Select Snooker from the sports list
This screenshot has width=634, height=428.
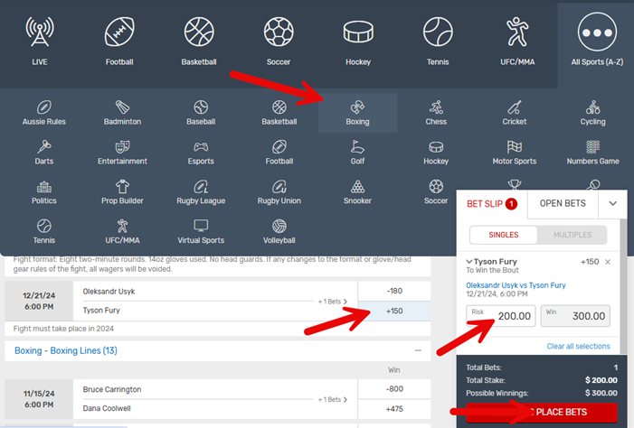coord(358,191)
